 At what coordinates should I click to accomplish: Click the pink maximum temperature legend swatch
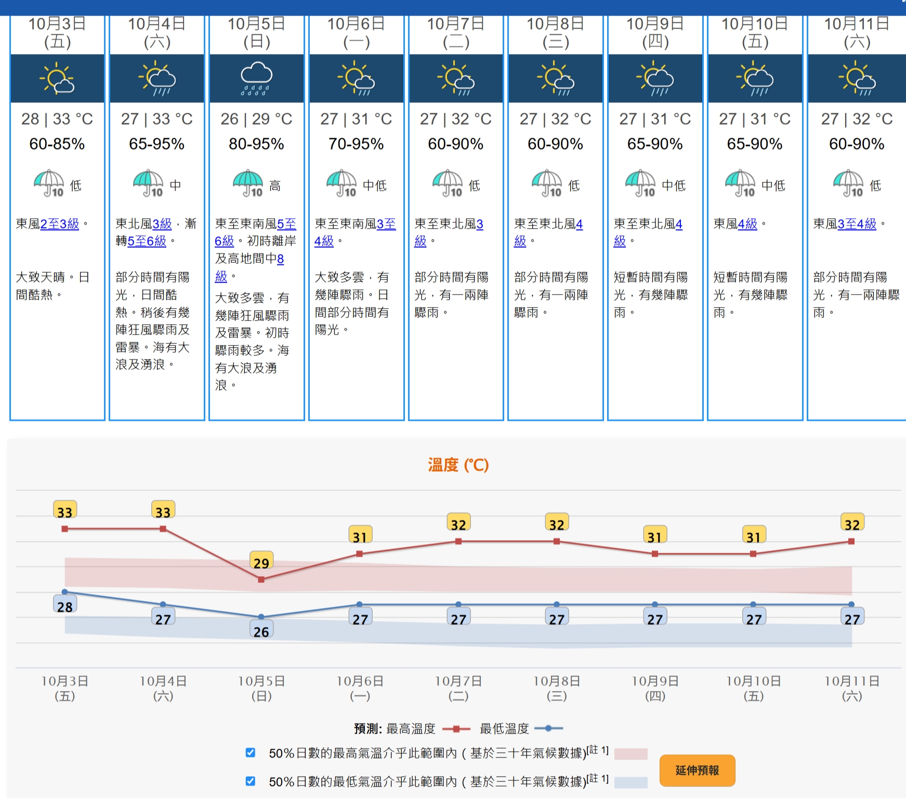pyautogui.click(x=631, y=754)
